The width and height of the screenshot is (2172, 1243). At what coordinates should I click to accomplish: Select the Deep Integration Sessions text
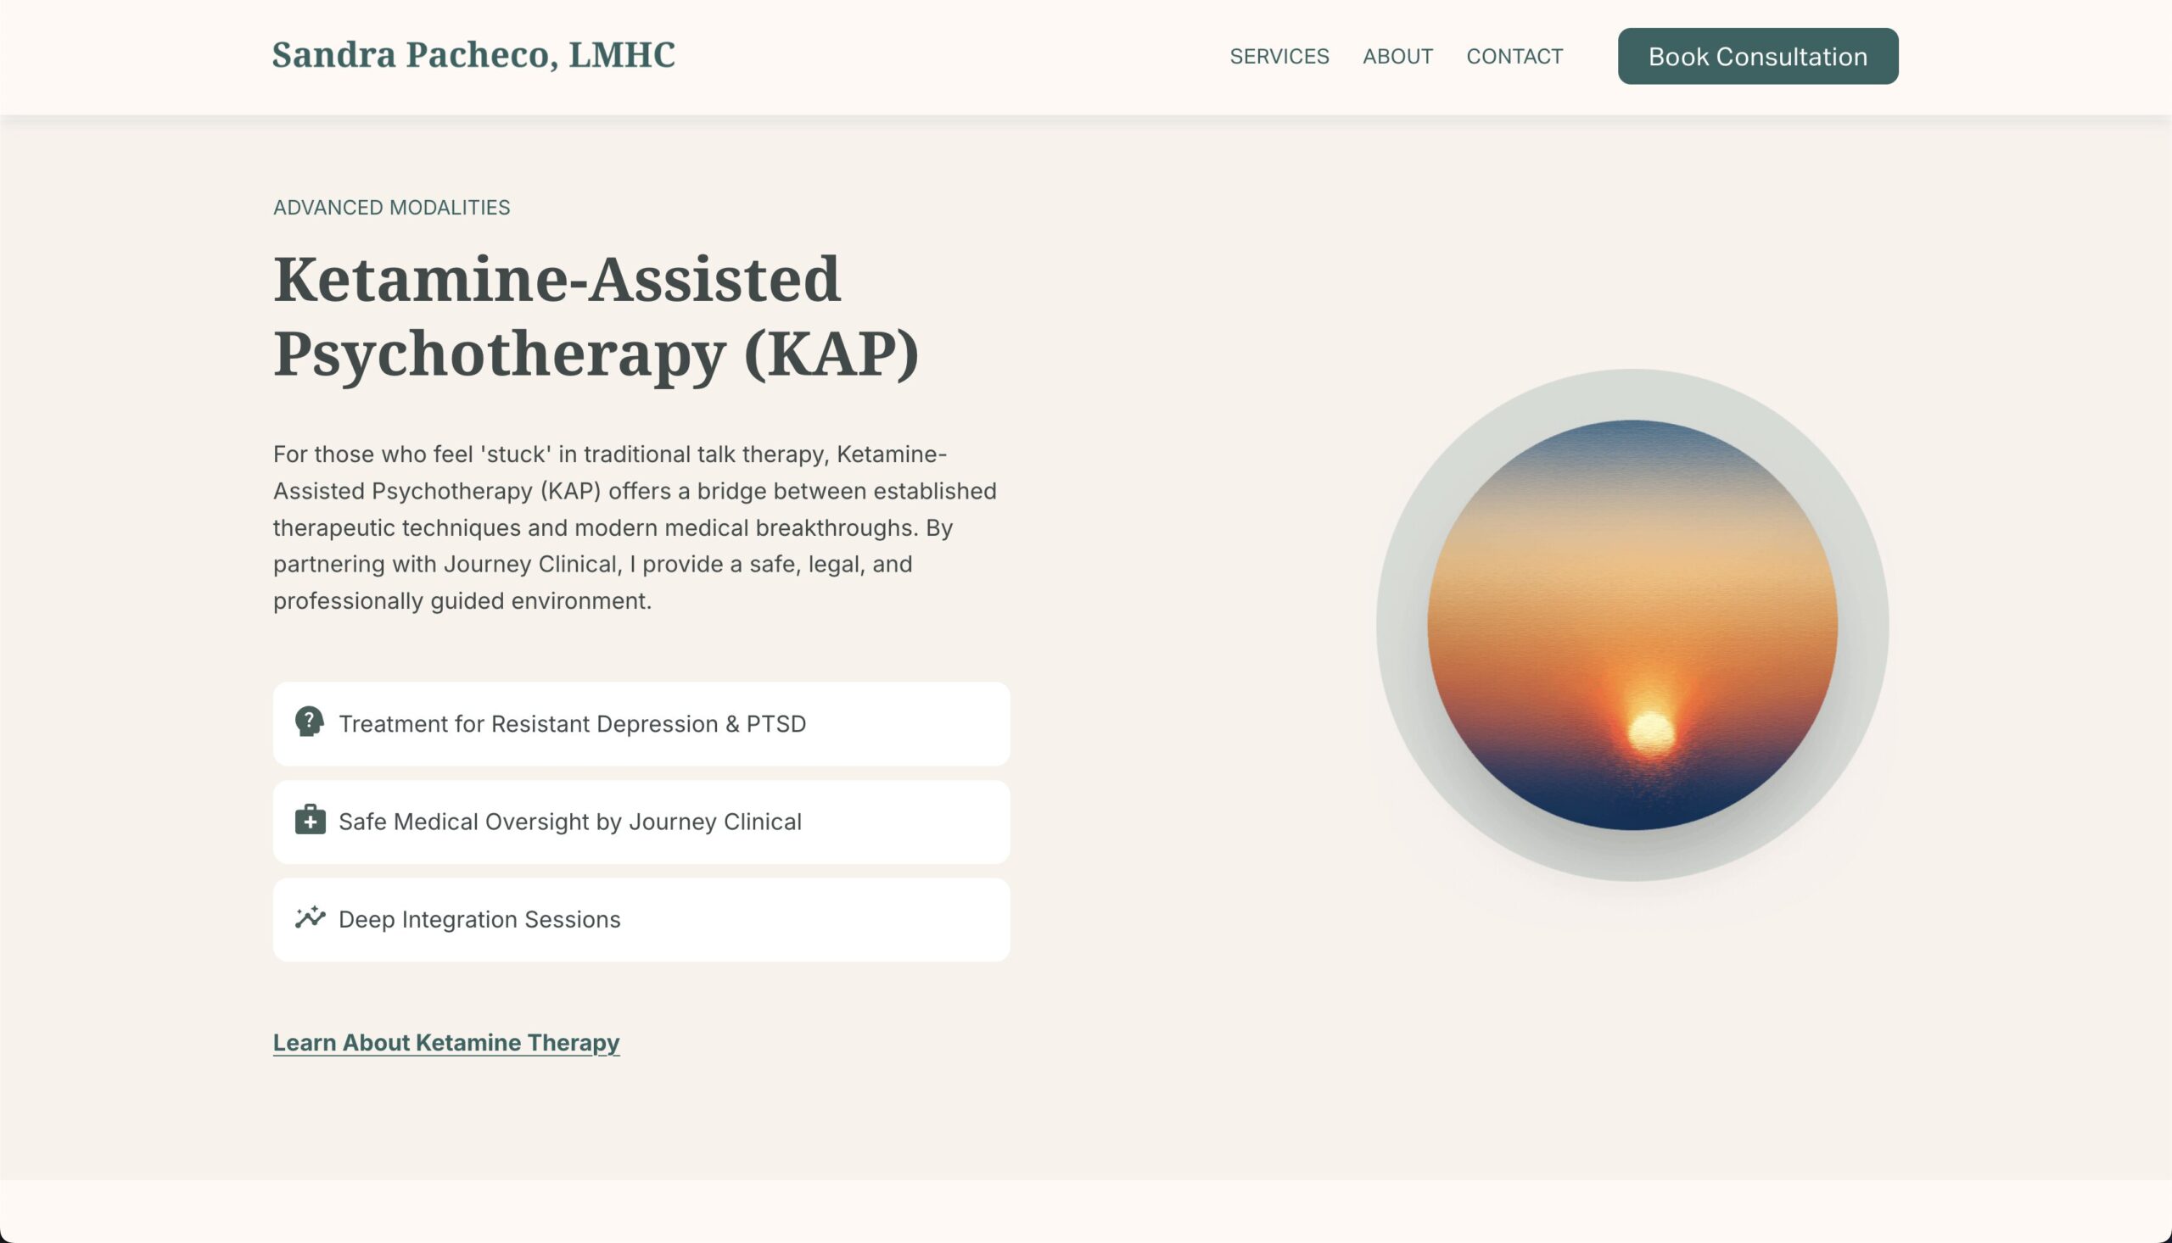479,919
